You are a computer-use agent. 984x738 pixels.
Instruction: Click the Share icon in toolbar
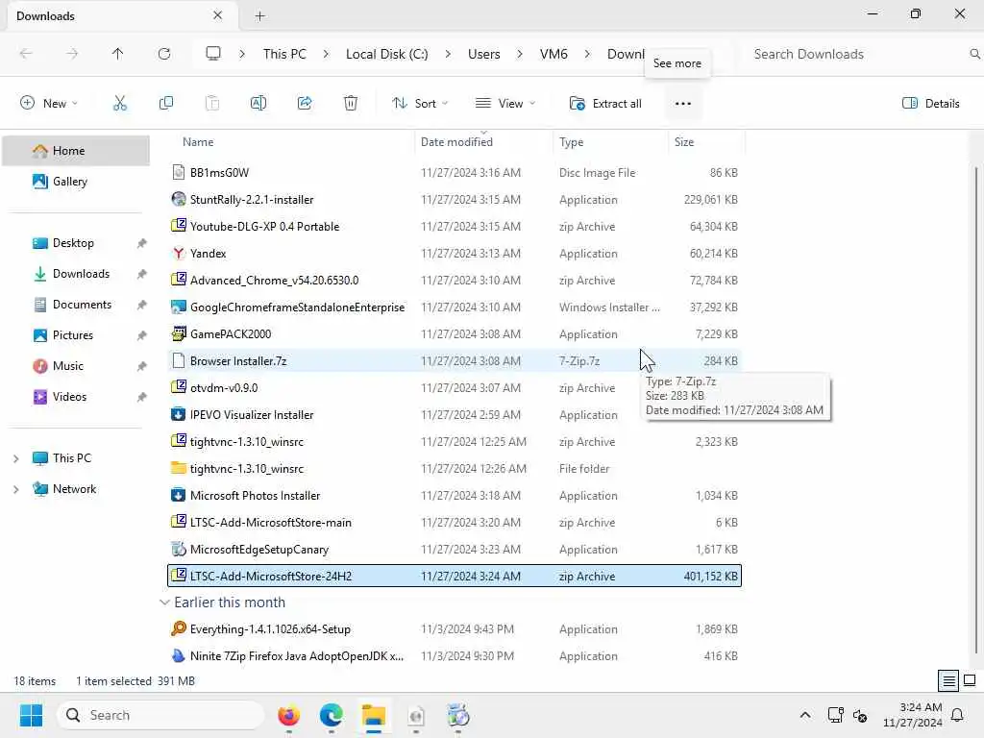point(305,104)
